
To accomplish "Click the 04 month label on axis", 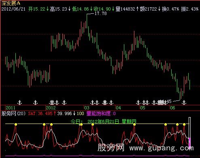I will (118, 108).
